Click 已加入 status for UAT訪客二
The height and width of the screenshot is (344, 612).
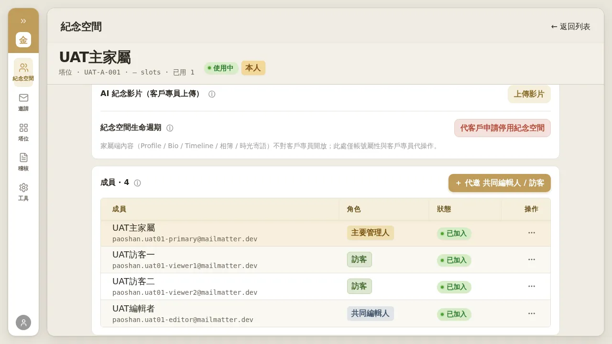[x=454, y=287]
